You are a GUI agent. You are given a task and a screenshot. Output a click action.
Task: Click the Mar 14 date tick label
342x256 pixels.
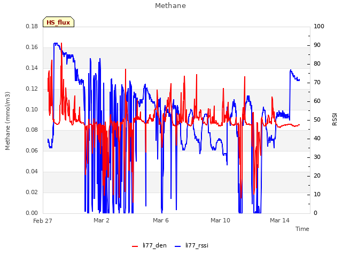click(x=279, y=220)
